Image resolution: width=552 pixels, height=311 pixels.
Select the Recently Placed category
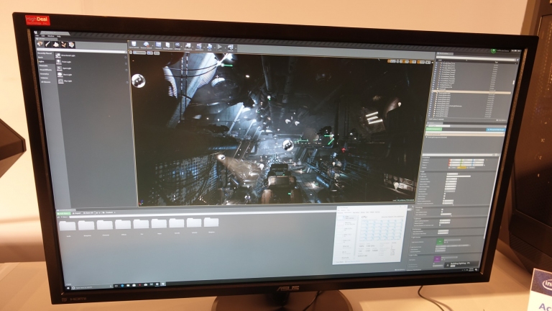point(45,53)
